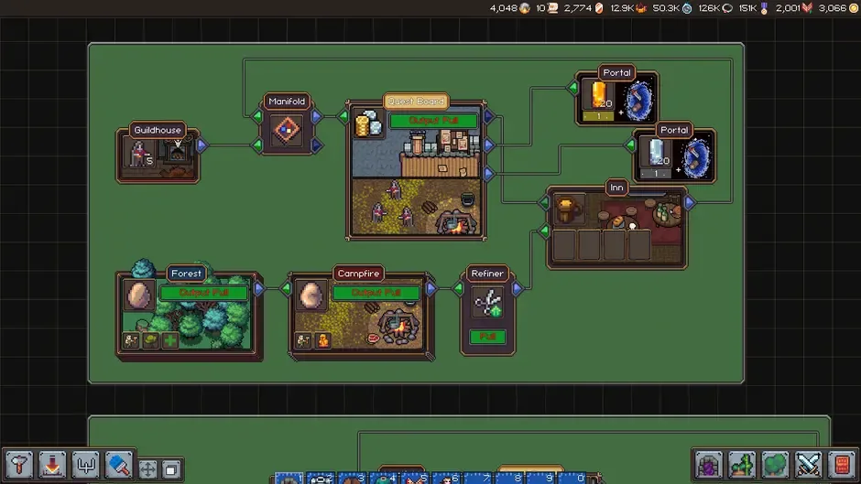The width and height of the screenshot is (861, 484).
Task: Click the 2,001 resource counter
Action: click(x=793, y=8)
